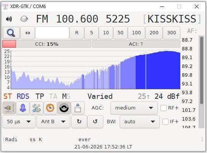Screen dimensions: 207x153
Task: Click the R reset frequency button
Action: click(x=77, y=33)
